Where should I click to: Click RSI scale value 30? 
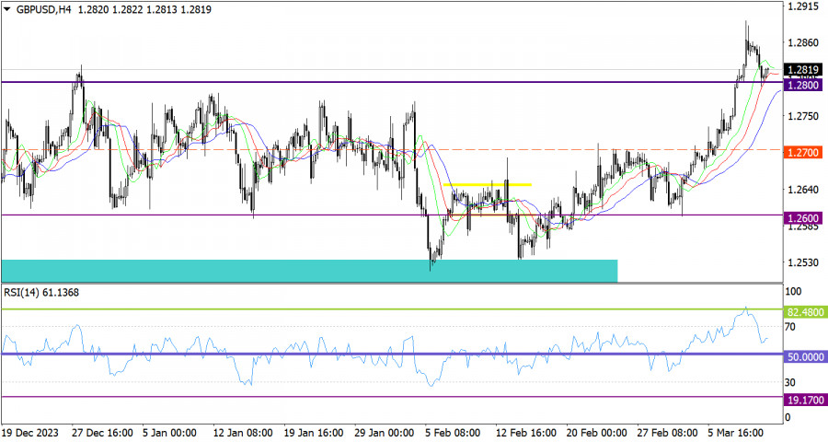pyautogui.click(x=790, y=382)
